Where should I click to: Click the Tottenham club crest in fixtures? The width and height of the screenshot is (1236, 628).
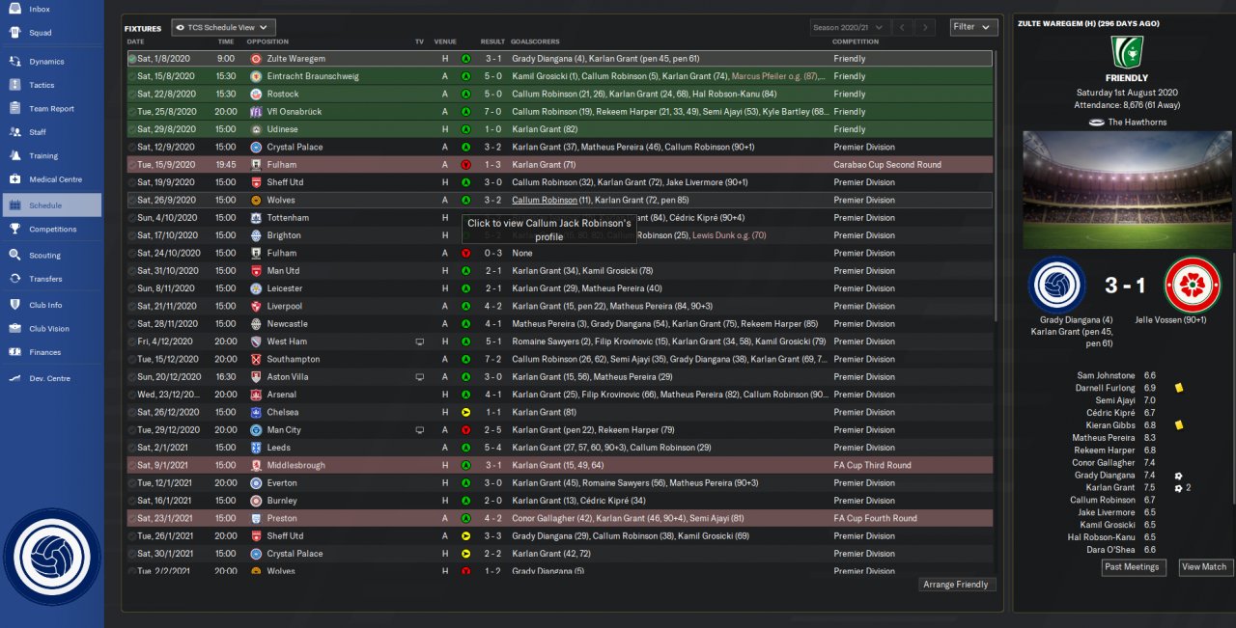256,218
